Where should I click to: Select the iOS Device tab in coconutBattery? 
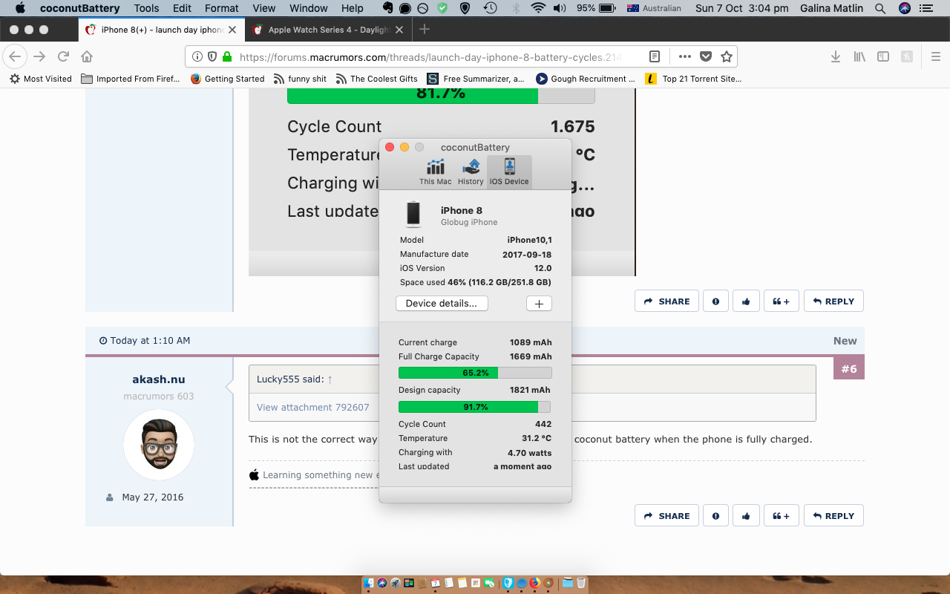click(x=509, y=172)
